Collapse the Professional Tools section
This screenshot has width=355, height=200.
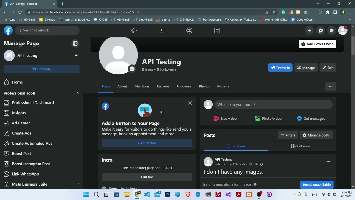(77, 93)
